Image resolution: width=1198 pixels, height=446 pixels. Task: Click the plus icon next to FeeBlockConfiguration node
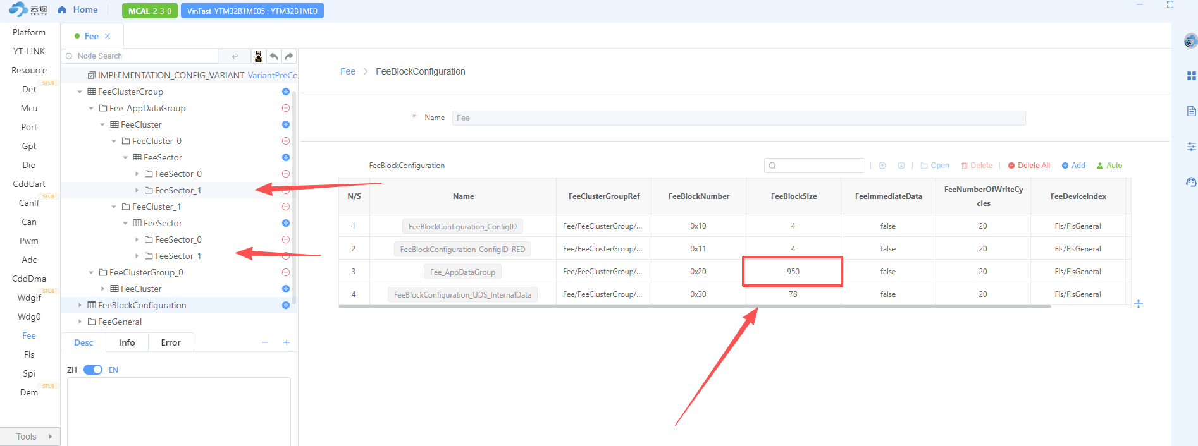pyautogui.click(x=286, y=305)
